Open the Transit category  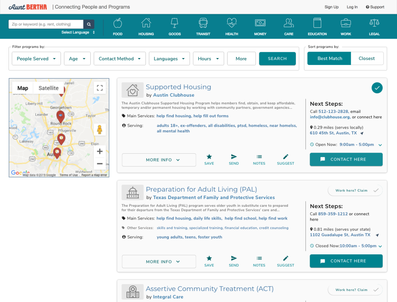(203, 27)
